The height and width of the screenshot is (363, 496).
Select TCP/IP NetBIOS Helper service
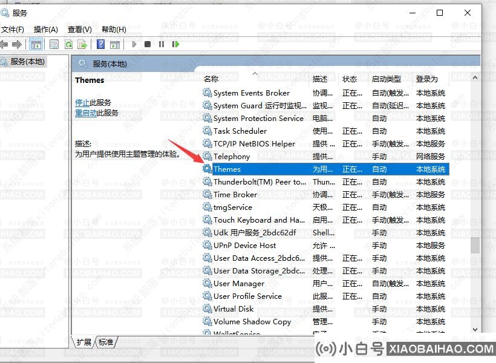tap(325, 143)
